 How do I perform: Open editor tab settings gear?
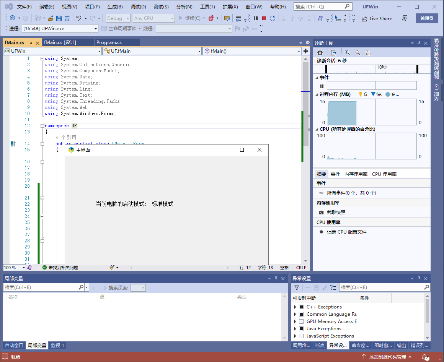(308, 42)
